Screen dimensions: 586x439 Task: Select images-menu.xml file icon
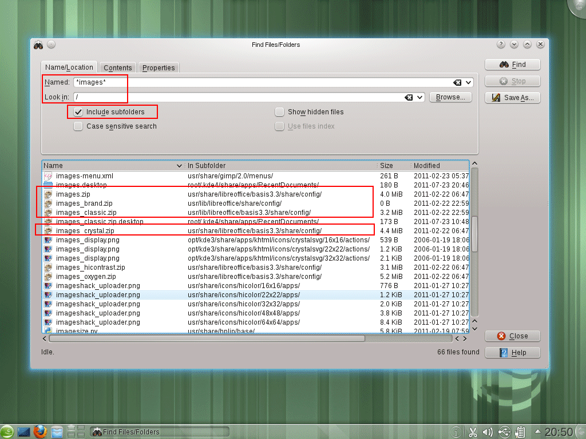[x=48, y=176]
